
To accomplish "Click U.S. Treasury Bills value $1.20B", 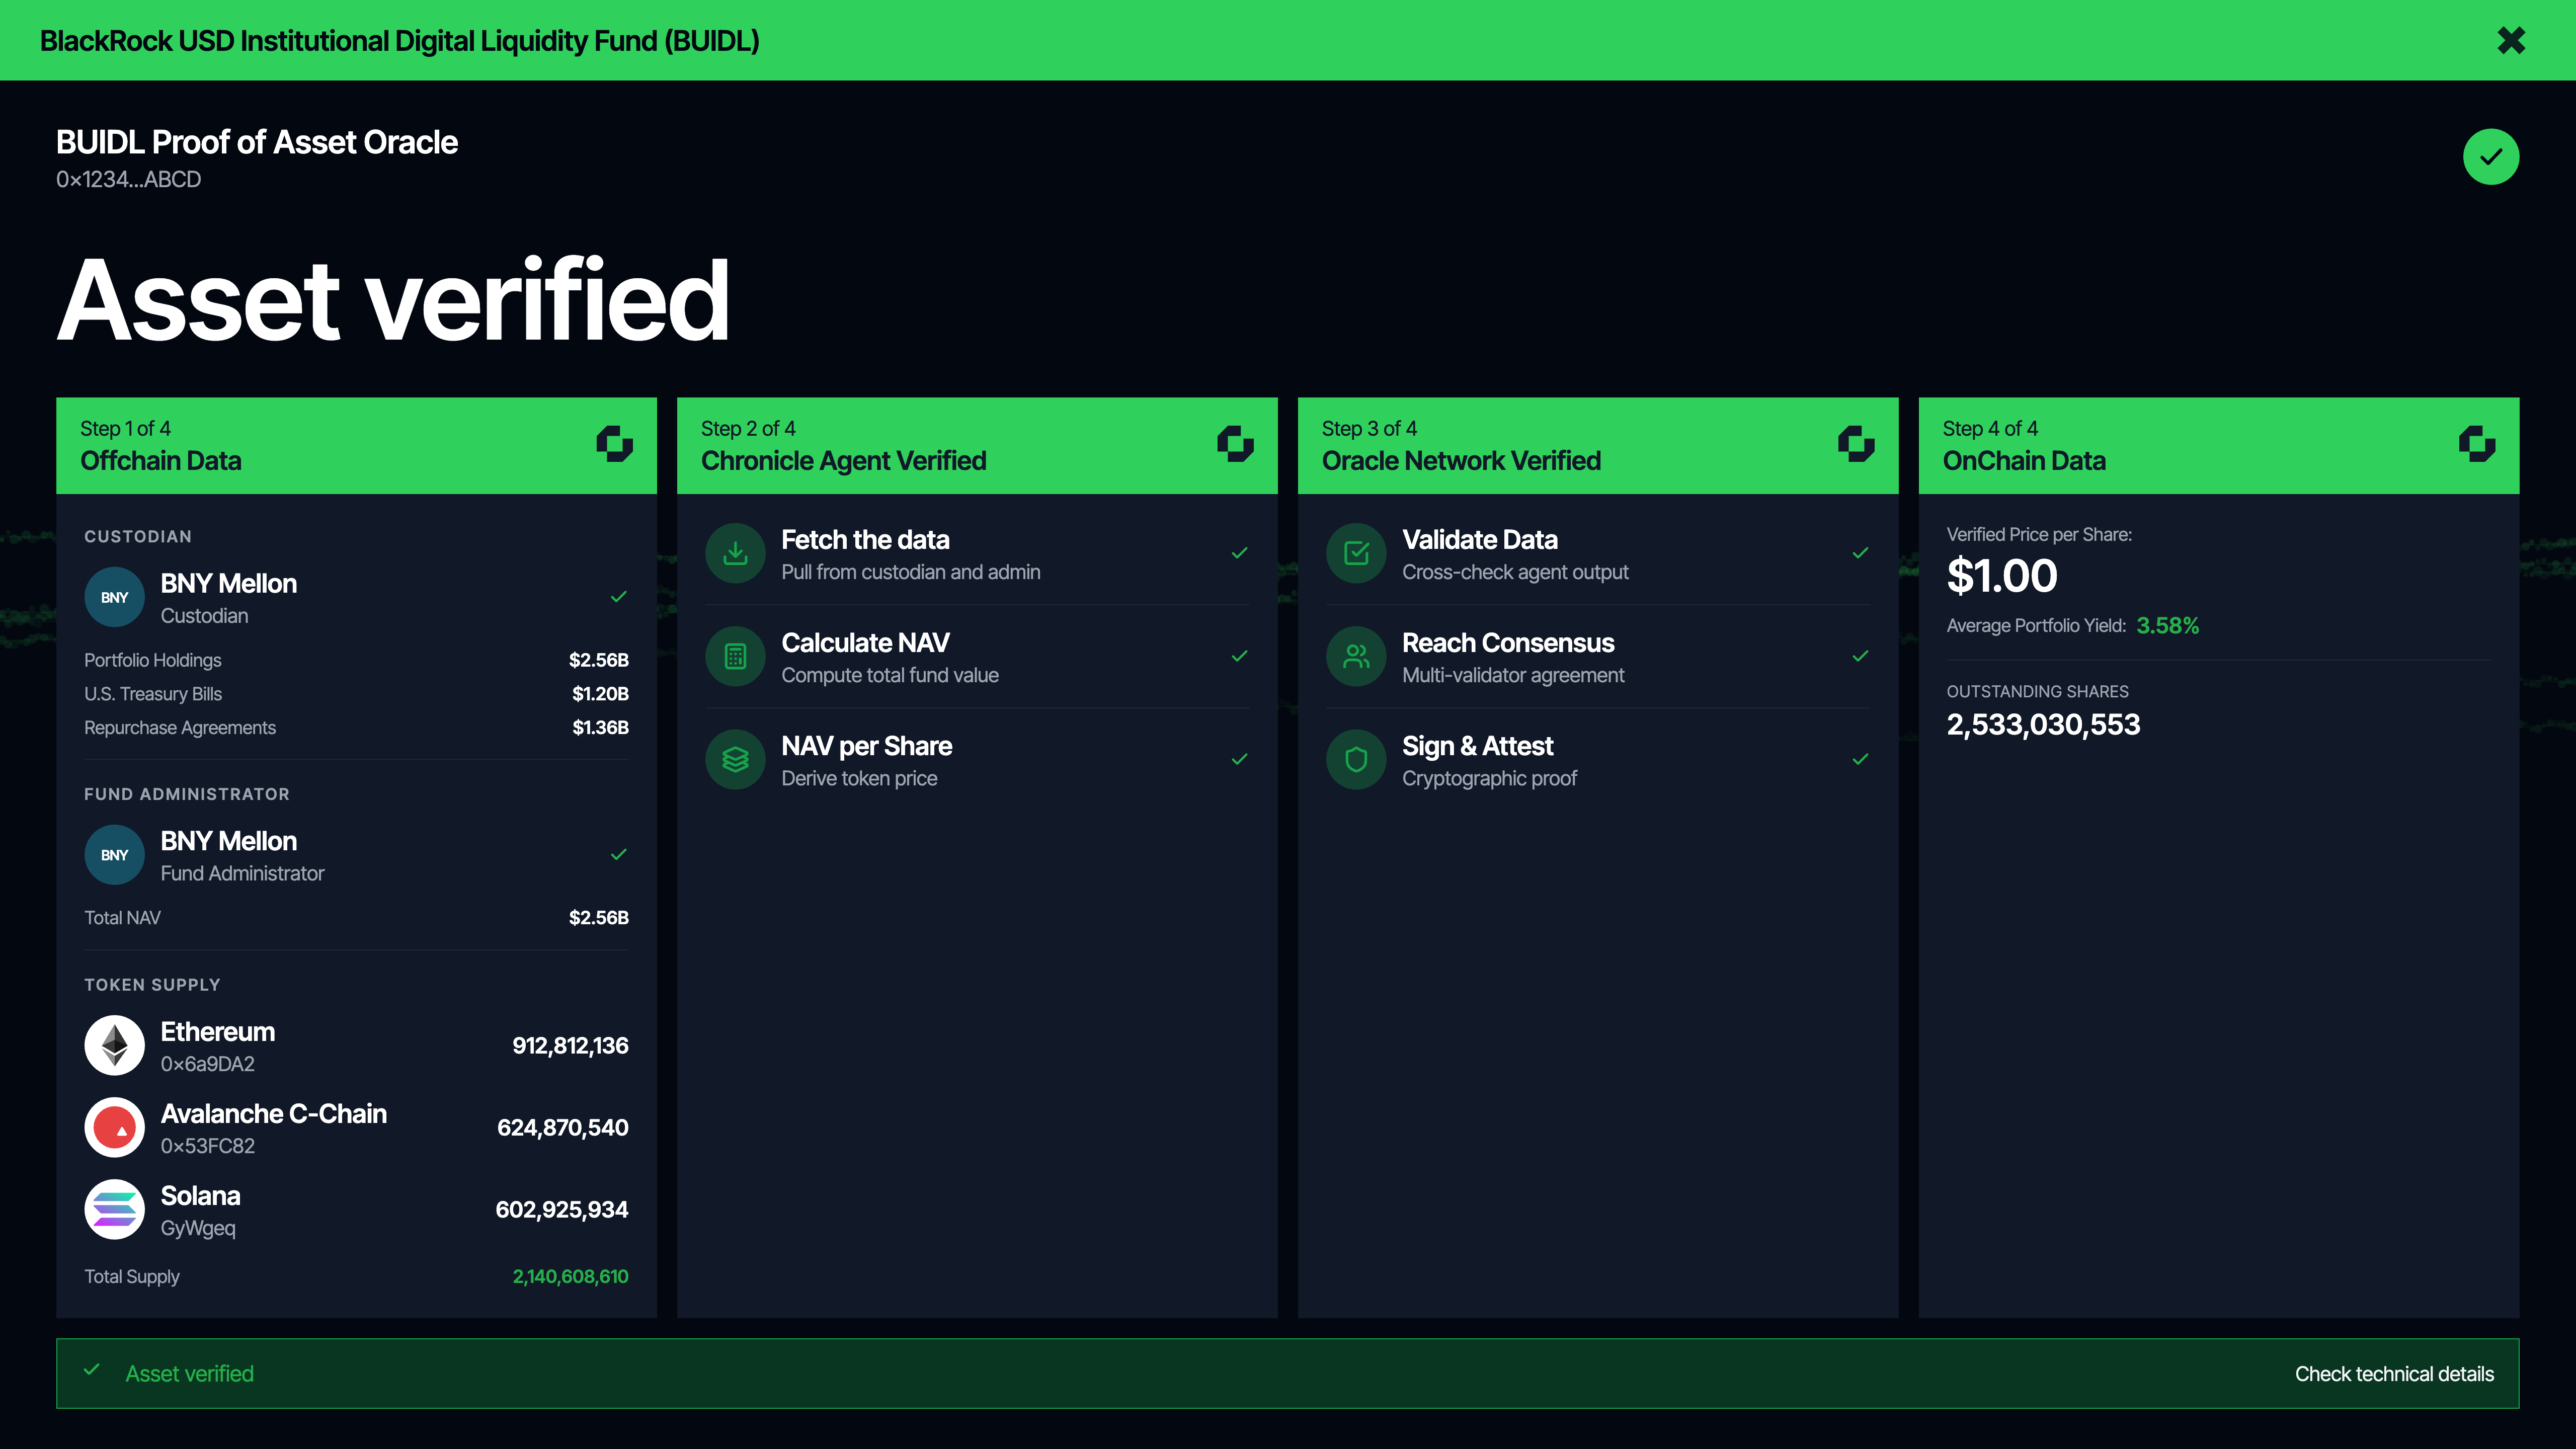I will [x=600, y=694].
